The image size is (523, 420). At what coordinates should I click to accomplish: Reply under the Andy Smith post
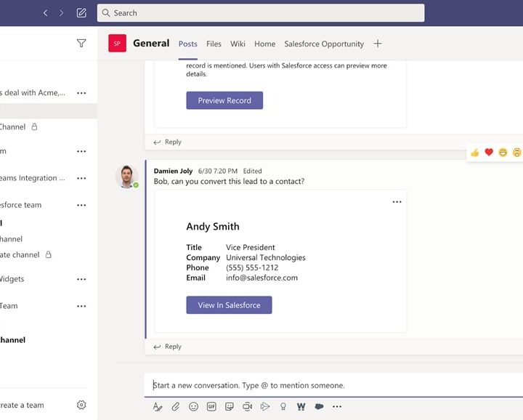point(168,347)
